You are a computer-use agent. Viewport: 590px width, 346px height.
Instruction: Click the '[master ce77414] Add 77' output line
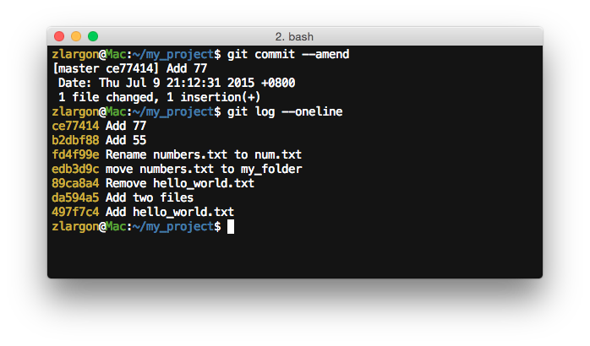click(x=130, y=68)
